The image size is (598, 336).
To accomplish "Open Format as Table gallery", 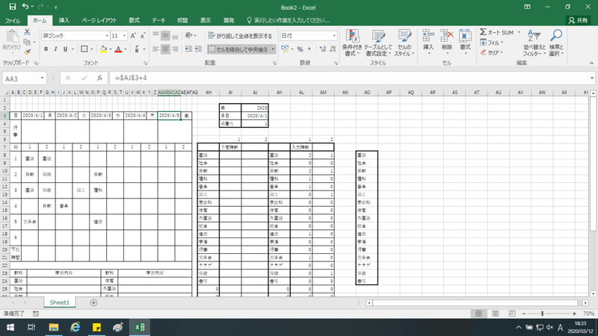I will click(x=377, y=43).
